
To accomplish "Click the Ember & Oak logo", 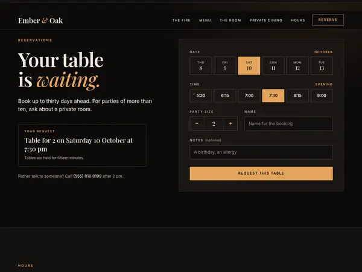I will coord(40,21).
